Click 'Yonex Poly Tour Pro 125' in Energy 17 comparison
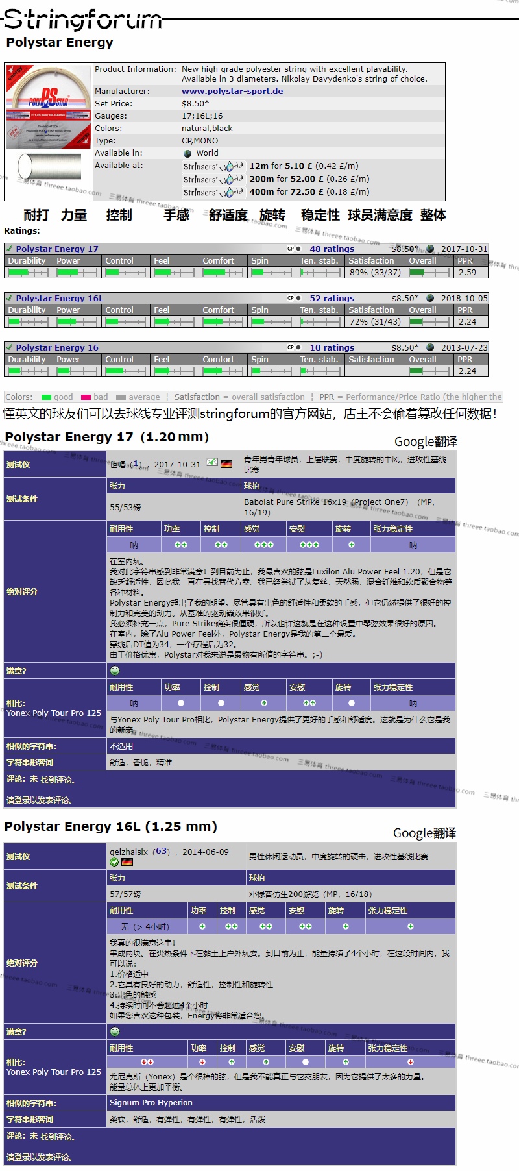 54,713
